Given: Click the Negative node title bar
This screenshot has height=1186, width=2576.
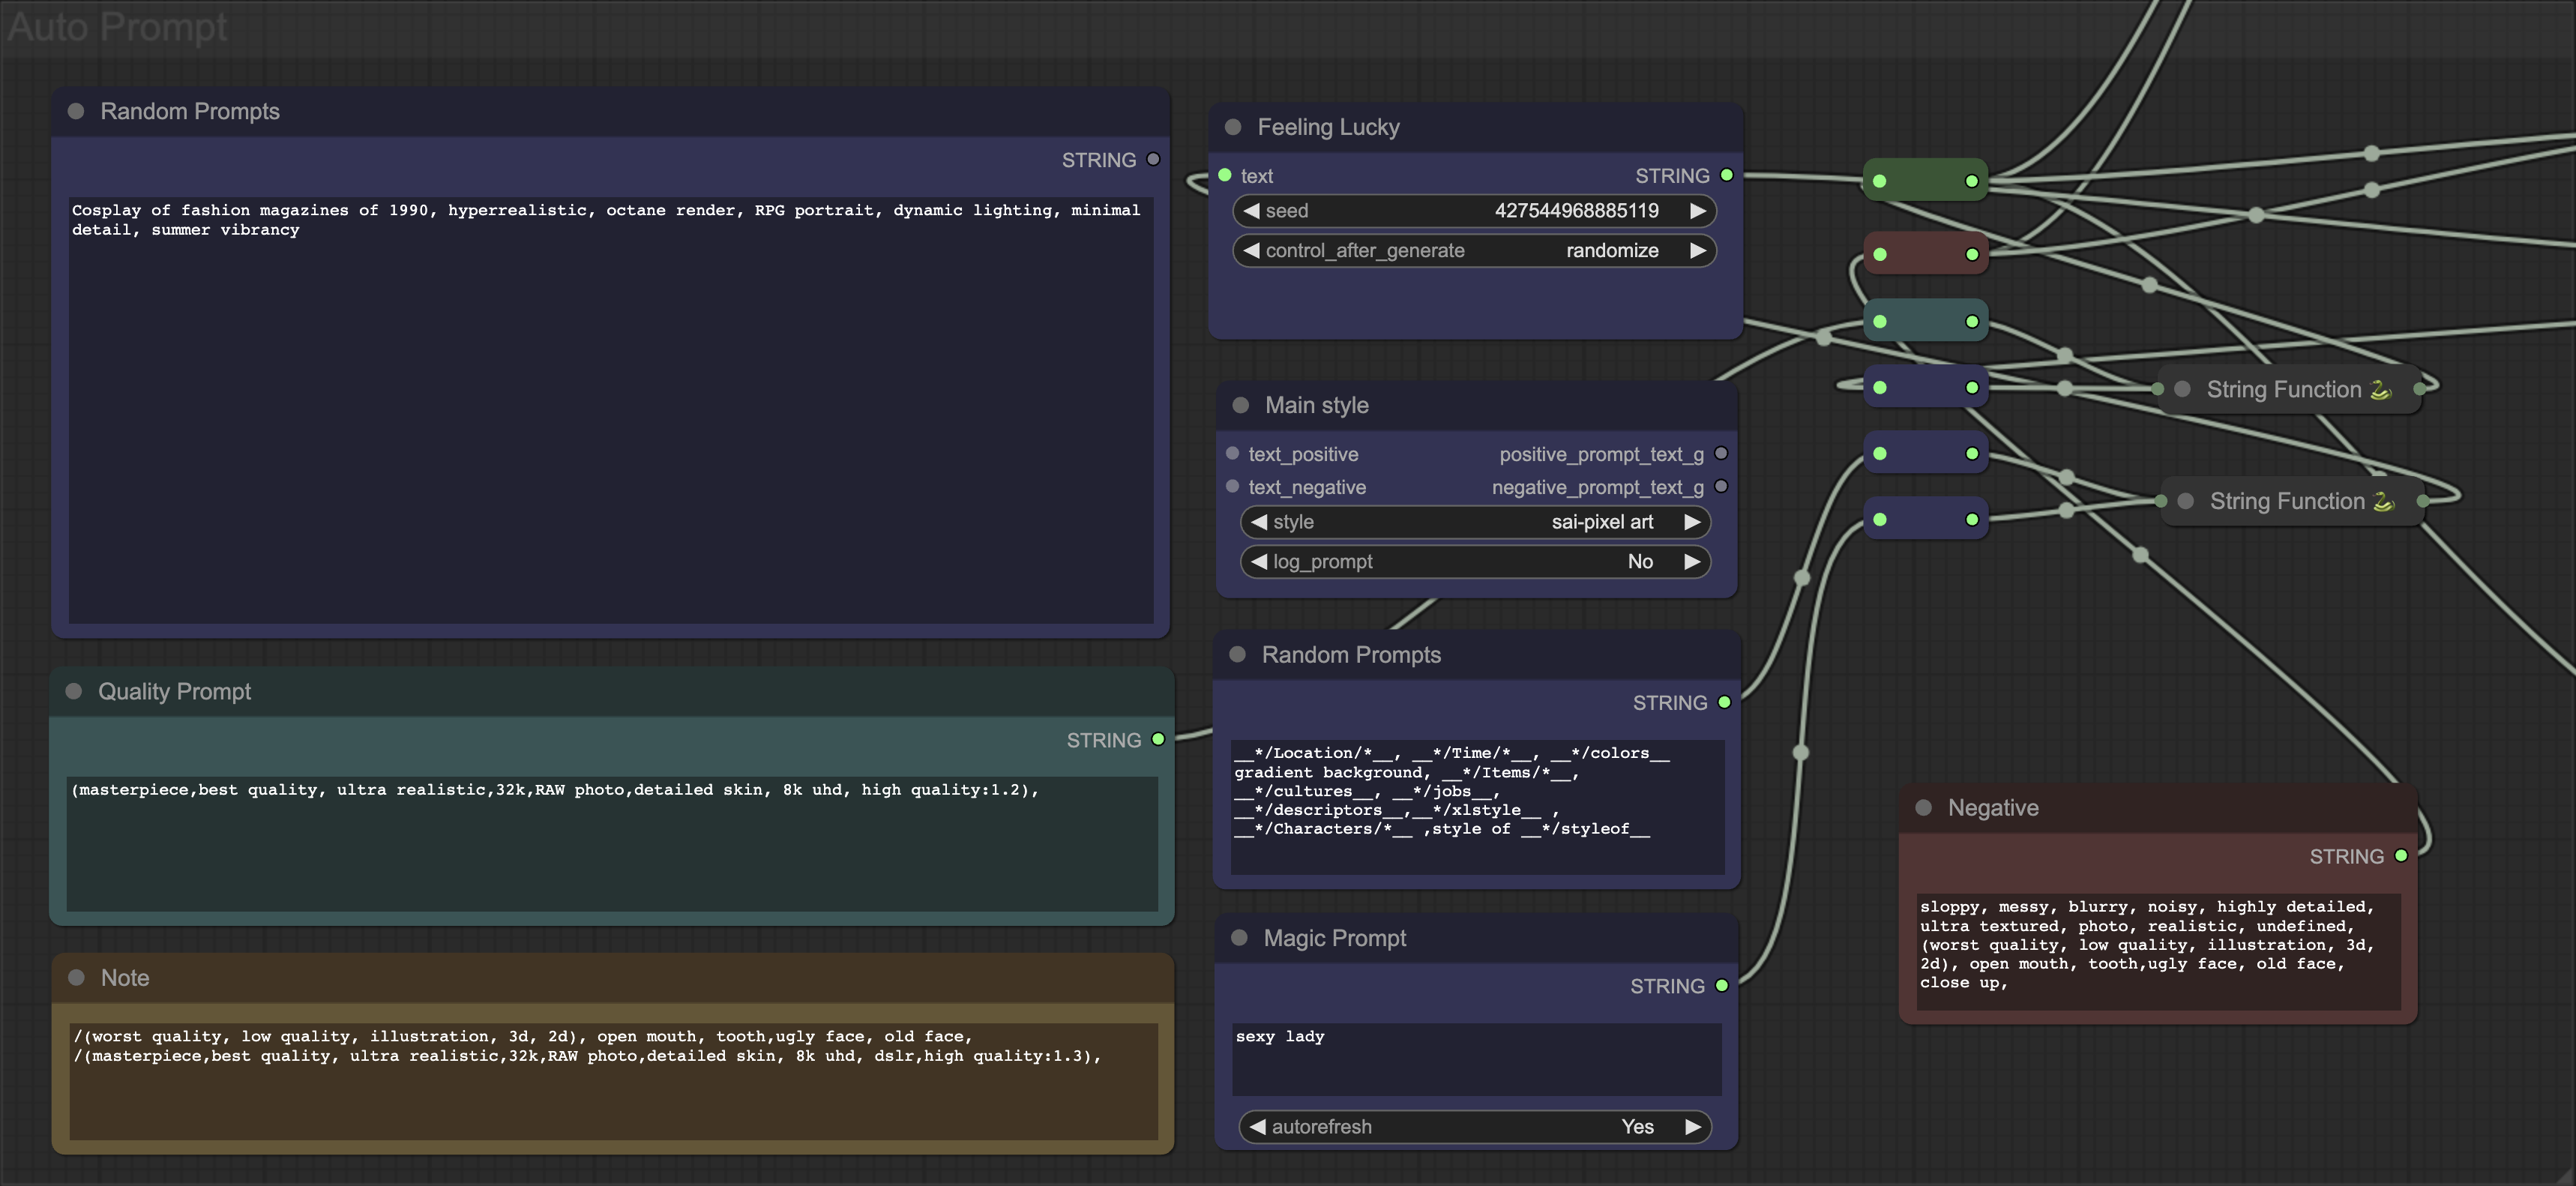Looking at the screenshot, I should click(x=2158, y=808).
